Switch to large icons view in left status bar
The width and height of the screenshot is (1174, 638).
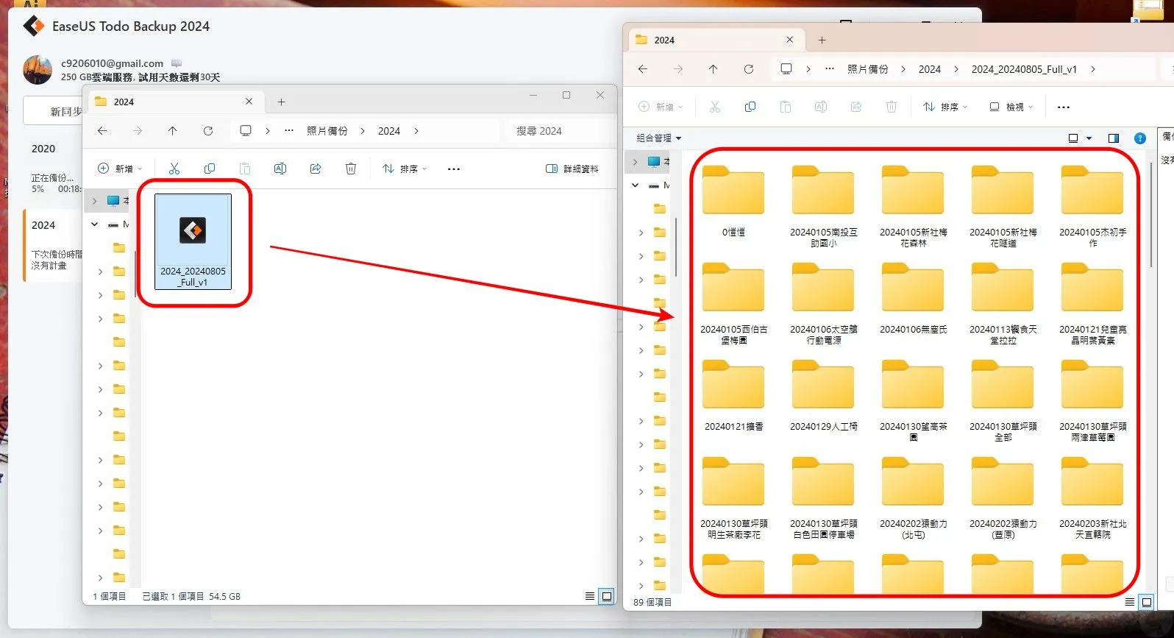[x=606, y=596]
